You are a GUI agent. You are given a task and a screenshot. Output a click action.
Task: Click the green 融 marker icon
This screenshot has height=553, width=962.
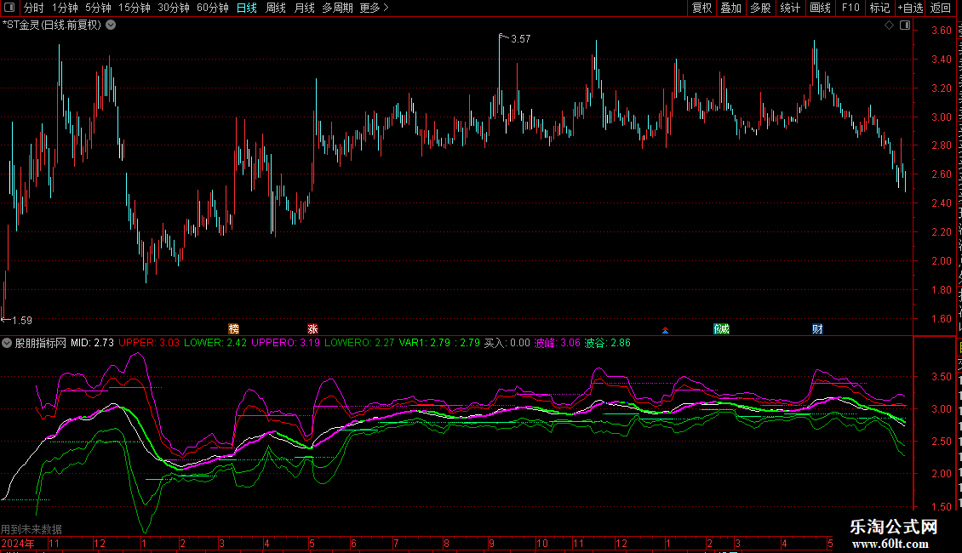[722, 329]
